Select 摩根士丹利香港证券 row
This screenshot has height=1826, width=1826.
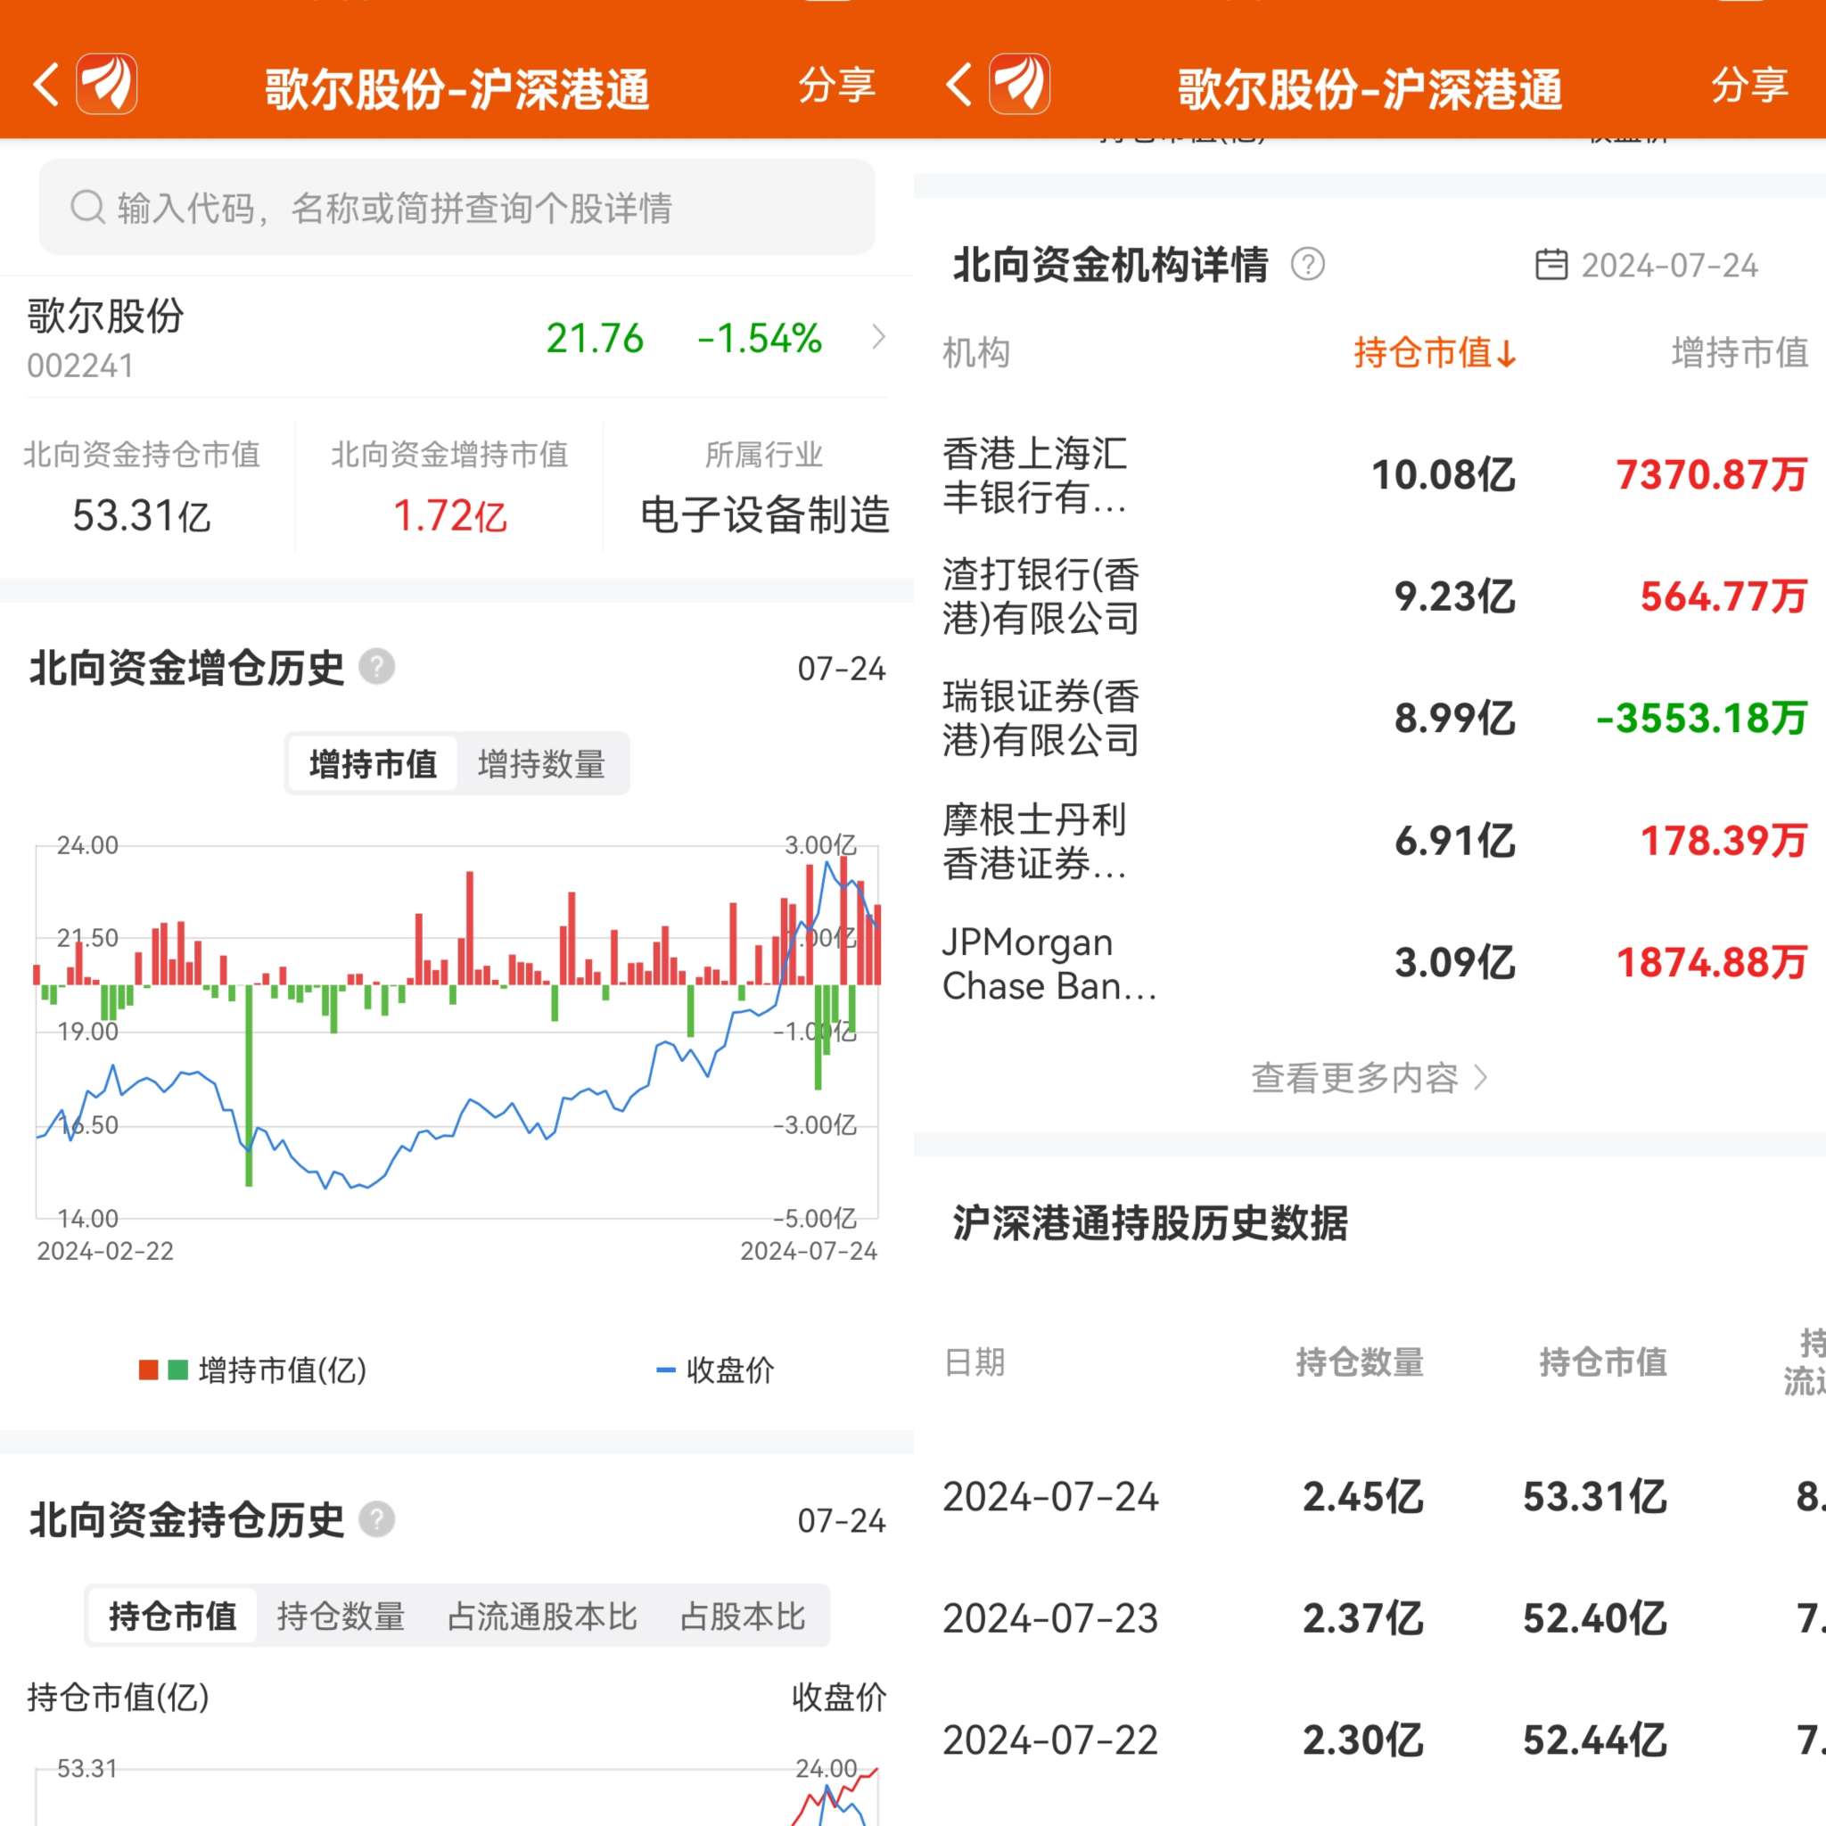pos(1369,841)
